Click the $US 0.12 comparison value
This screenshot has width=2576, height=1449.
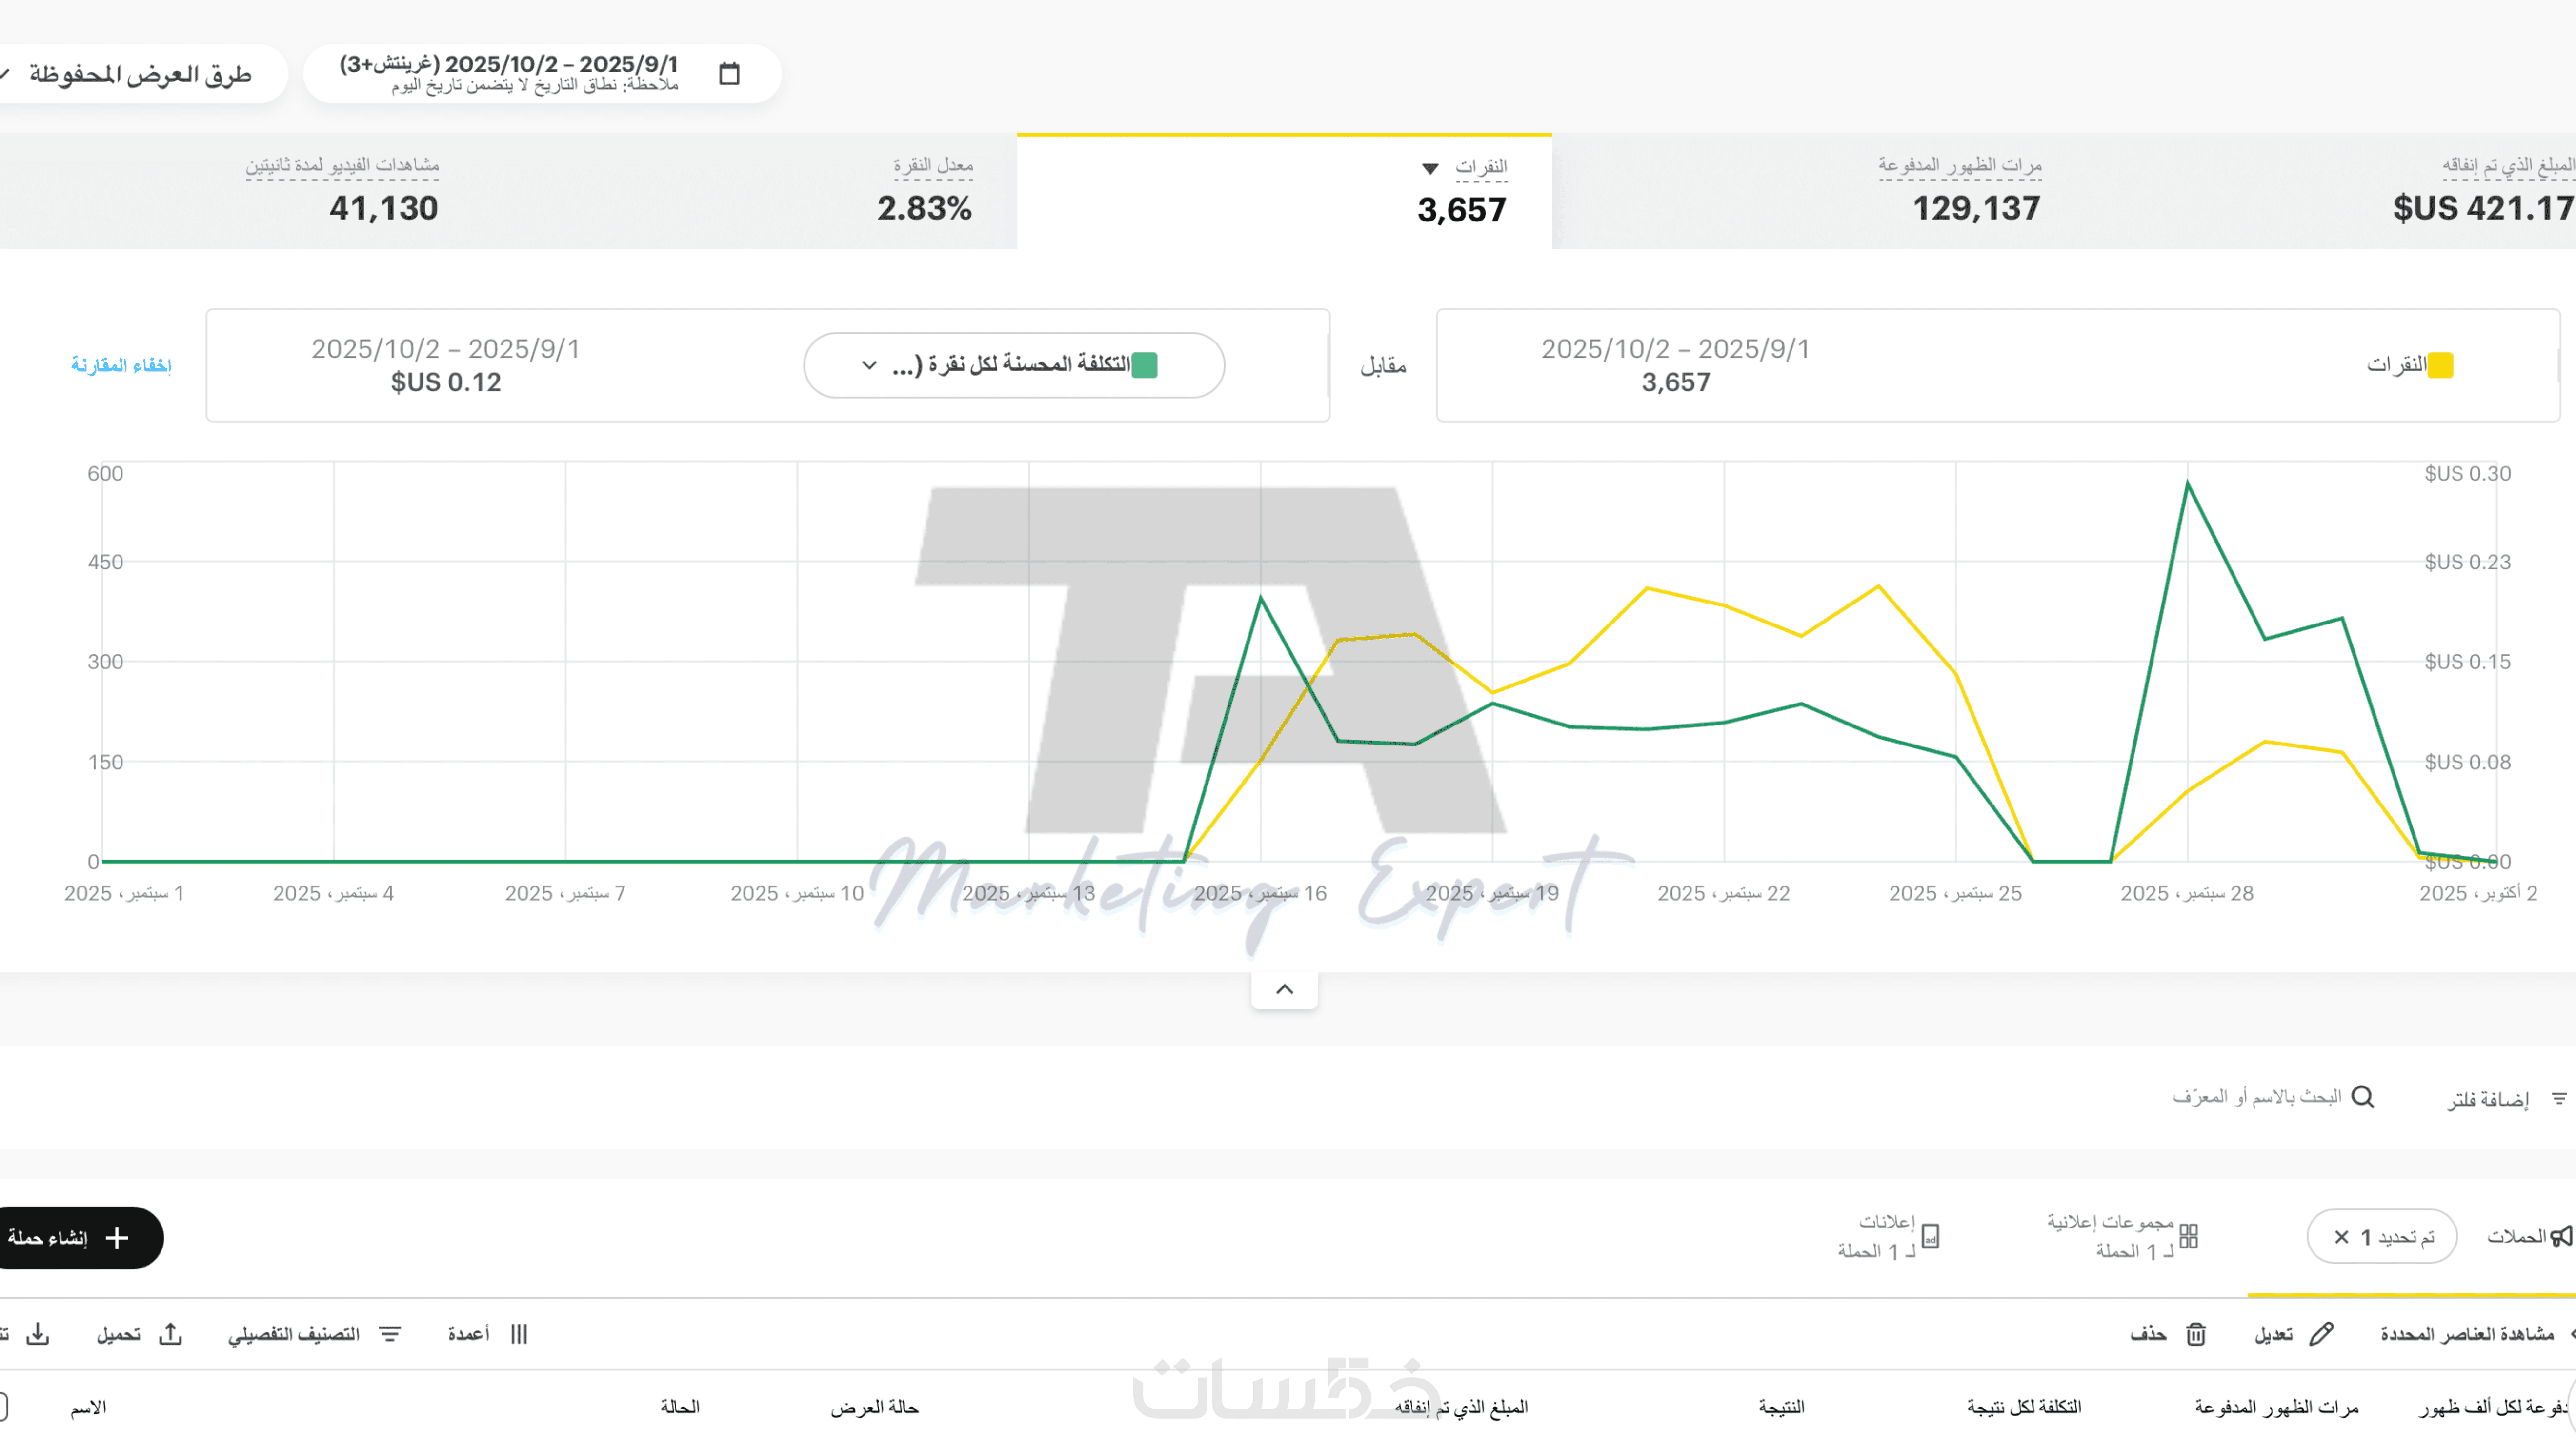(446, 382)
